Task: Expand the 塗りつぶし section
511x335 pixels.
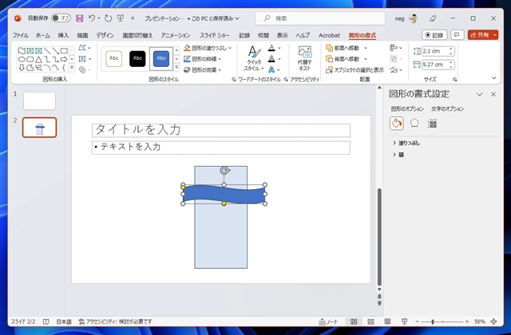Action: coord(406,143)
